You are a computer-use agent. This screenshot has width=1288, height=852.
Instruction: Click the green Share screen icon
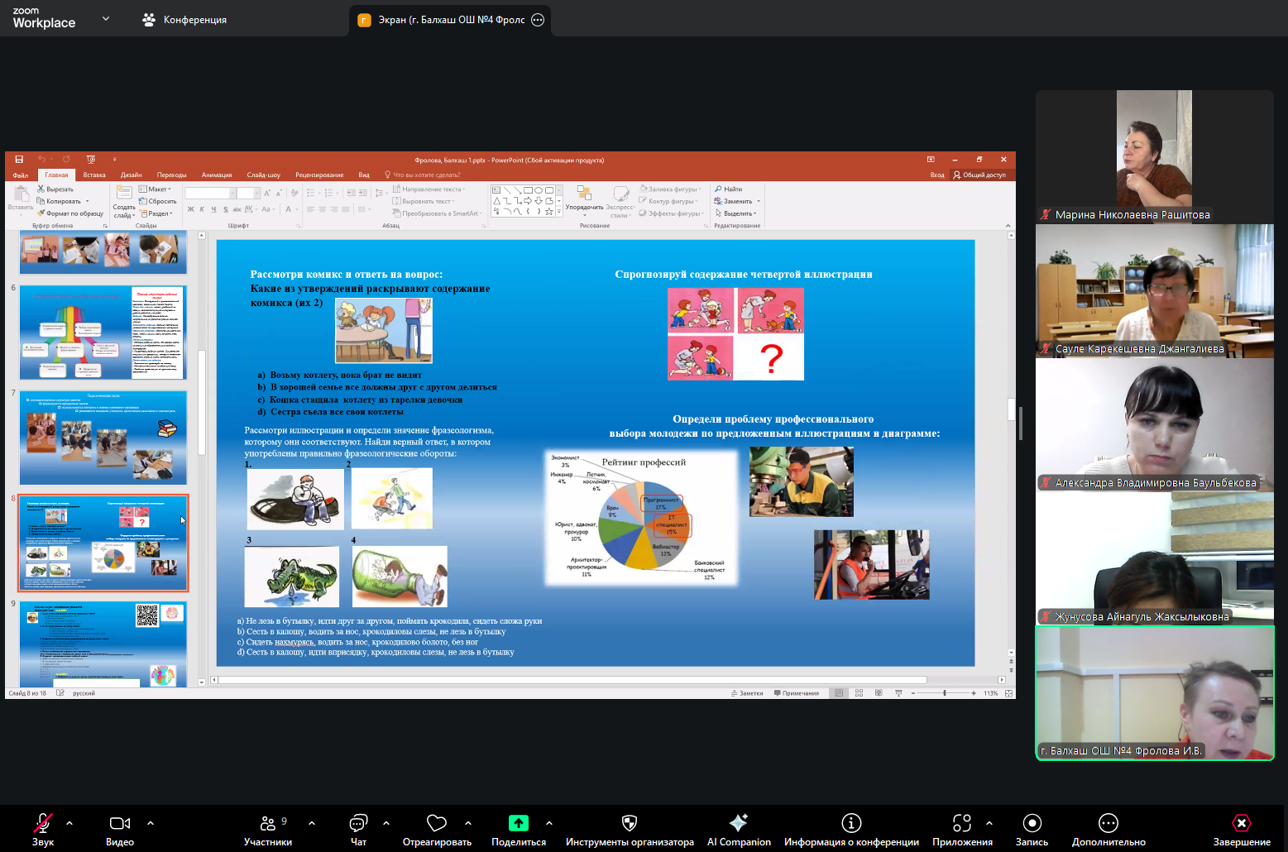point(519,823)
